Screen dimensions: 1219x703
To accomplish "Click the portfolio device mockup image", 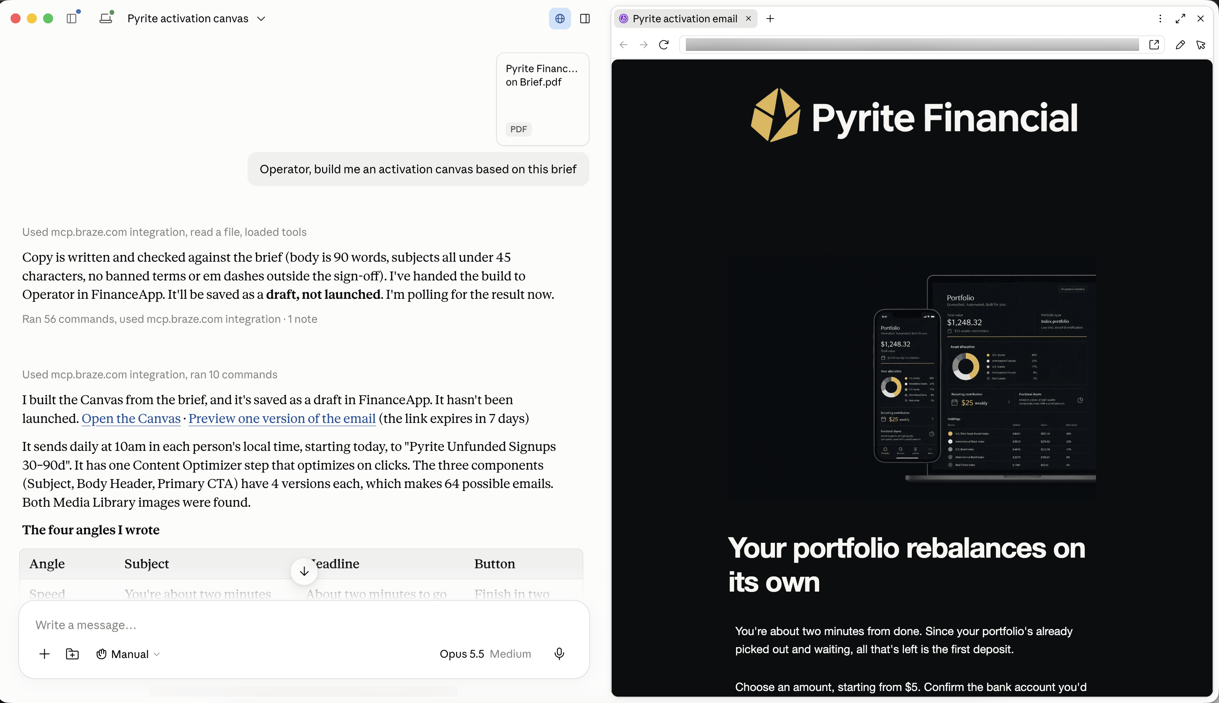I will point(912,378).
